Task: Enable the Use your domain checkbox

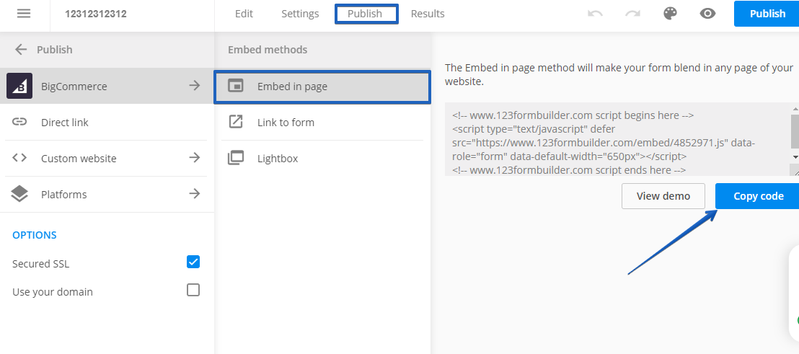Action: (x=193, y=290)
